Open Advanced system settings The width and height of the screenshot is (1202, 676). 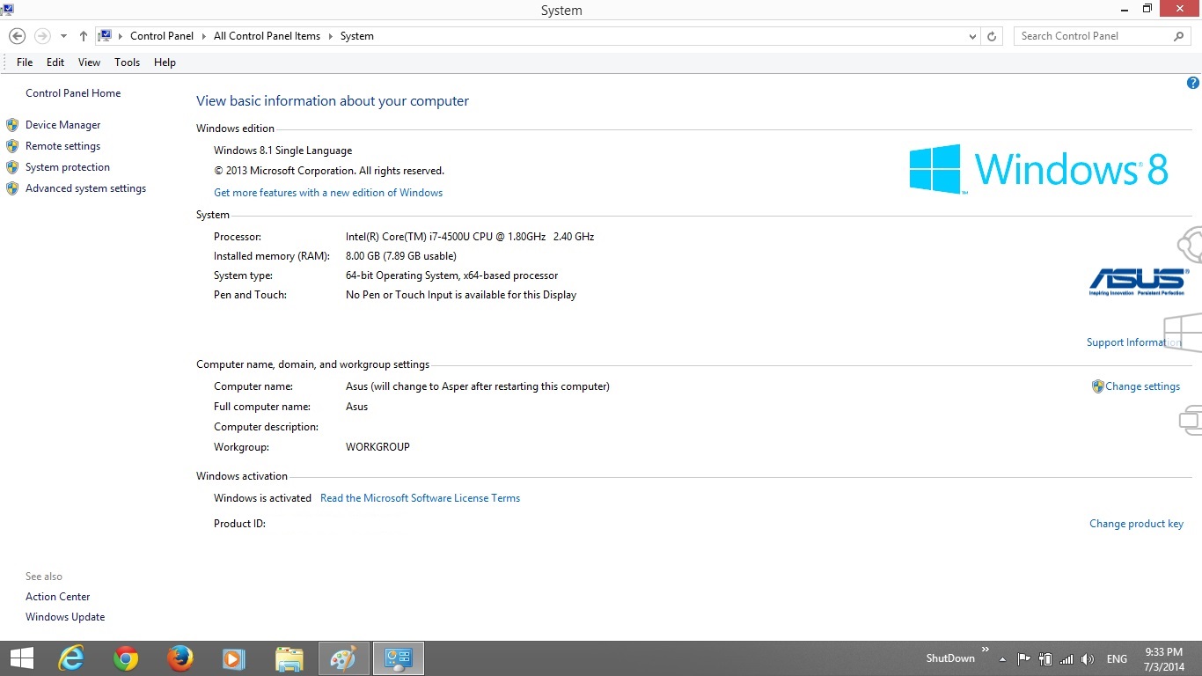pyautogui.click(x=85, y=188)
